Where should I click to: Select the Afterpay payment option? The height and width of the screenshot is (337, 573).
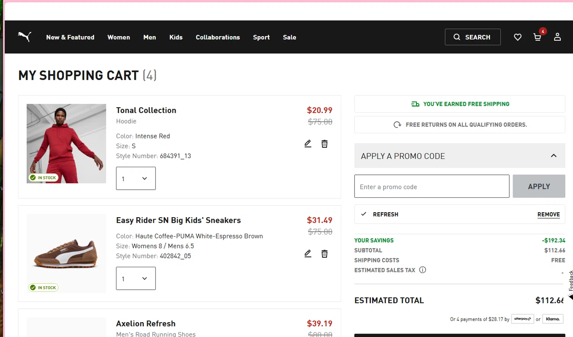point(523,319)
